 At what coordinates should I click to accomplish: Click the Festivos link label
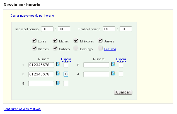(x=110, y=49)
